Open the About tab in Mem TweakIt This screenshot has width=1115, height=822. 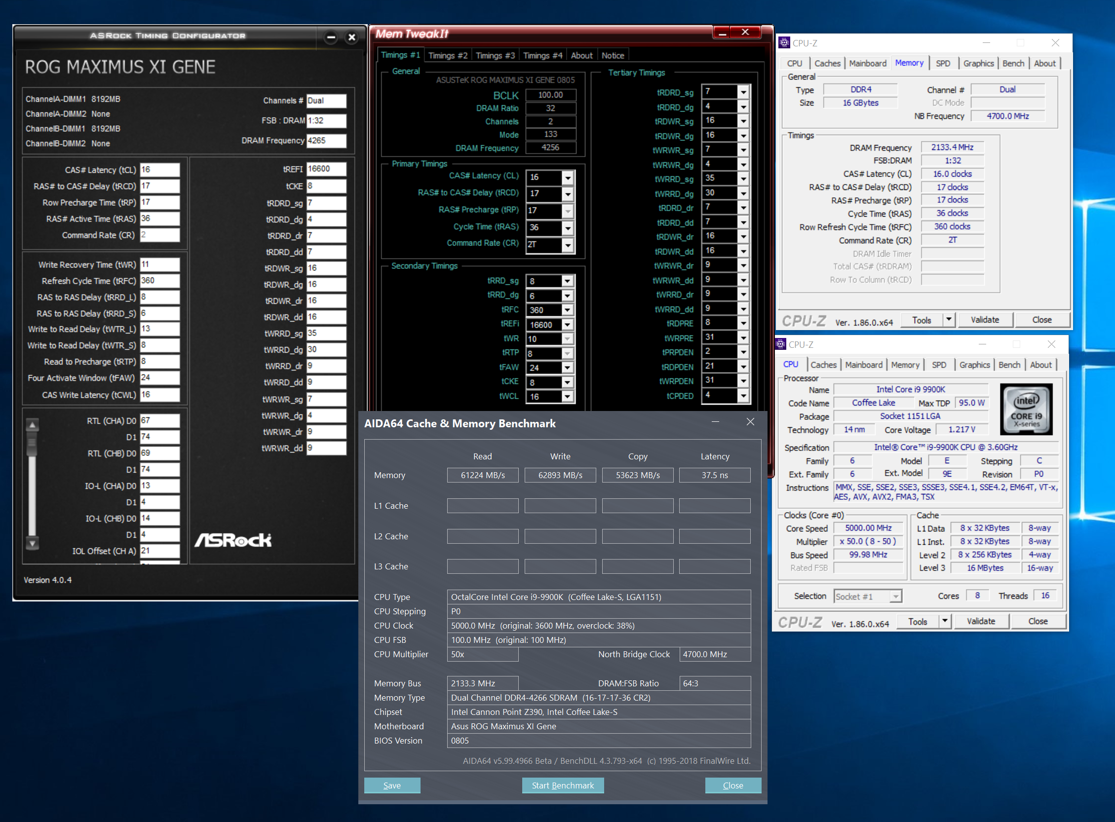581,55
